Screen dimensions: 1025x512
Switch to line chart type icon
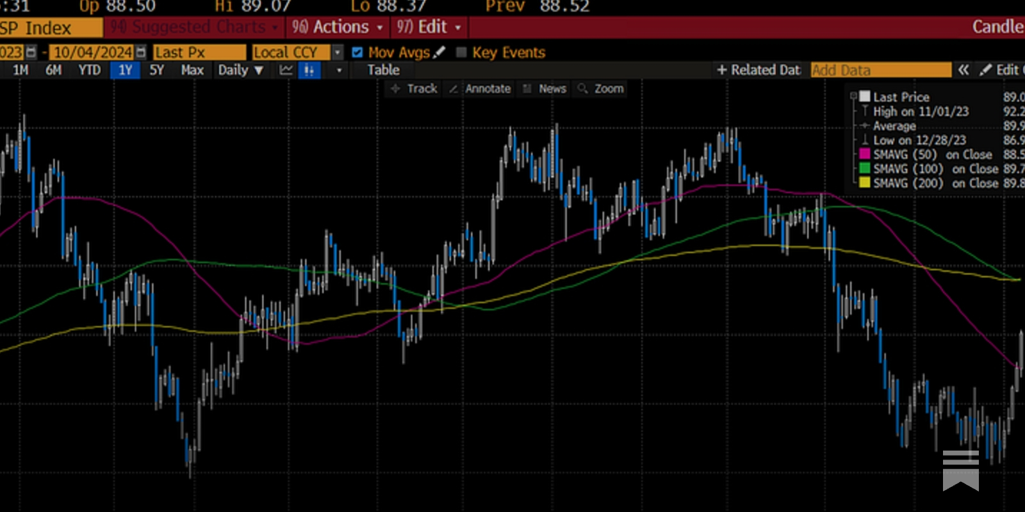point(286,70)
